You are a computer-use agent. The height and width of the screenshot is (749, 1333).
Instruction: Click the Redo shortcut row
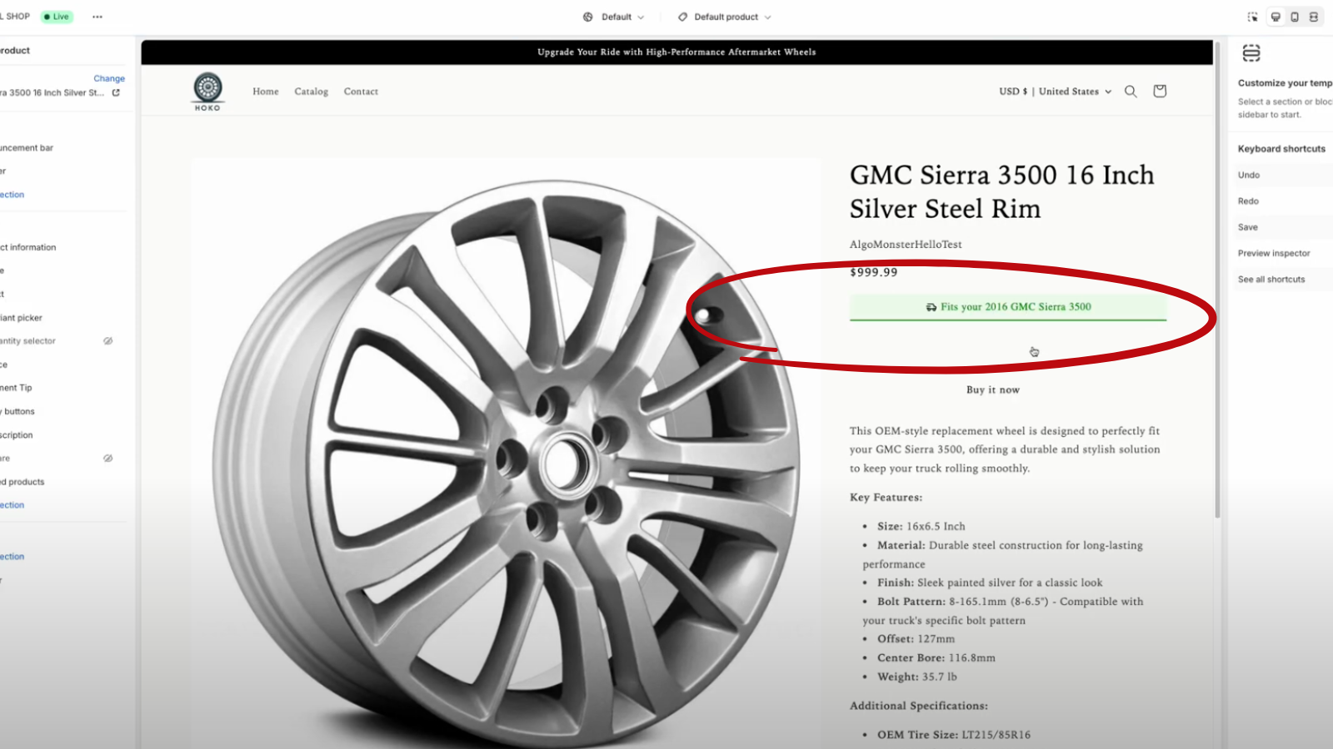[1282, 201]
